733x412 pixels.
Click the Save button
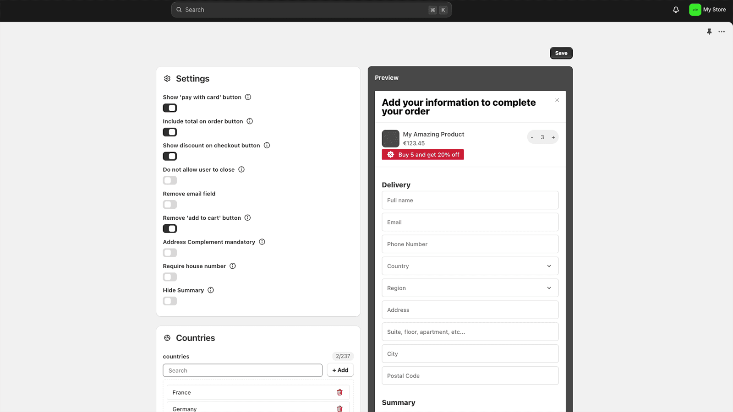[561, 53]
